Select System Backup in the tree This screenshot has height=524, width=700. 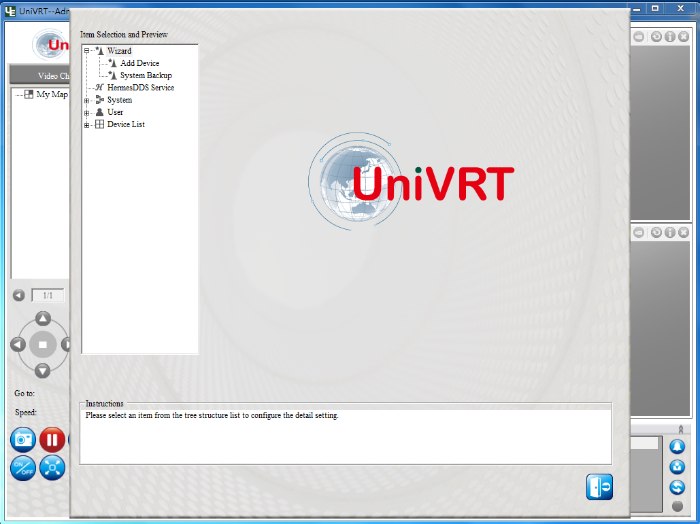(x=146, y=75)
